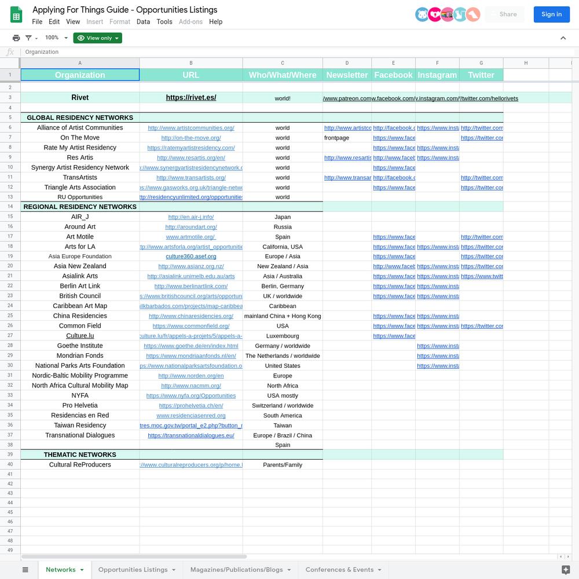Click the horizontal scrollbar thumb
Image resolution: width=579 pixels, height=579 pixels.
(134, 556)
